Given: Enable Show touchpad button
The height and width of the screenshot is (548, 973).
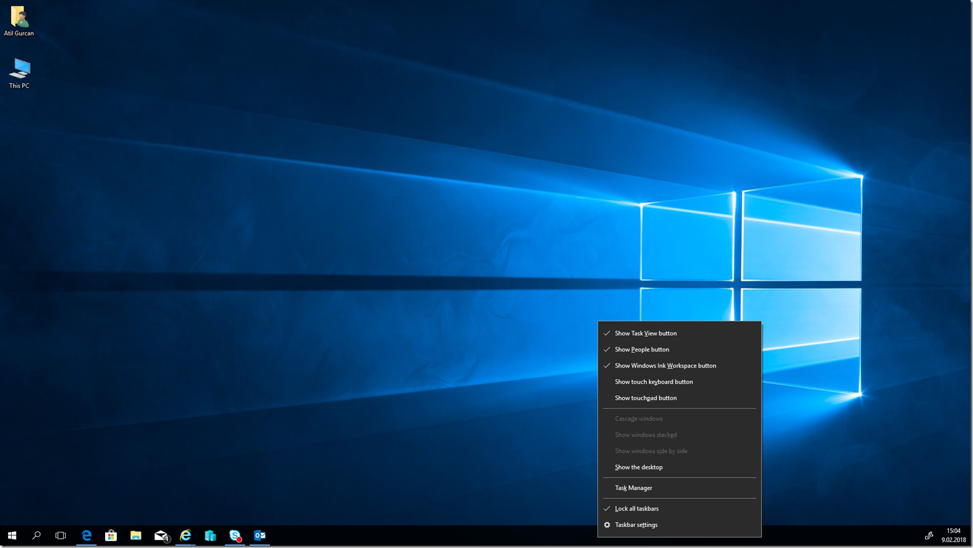Looking at the screenshot, I should (x=679, y=398).
